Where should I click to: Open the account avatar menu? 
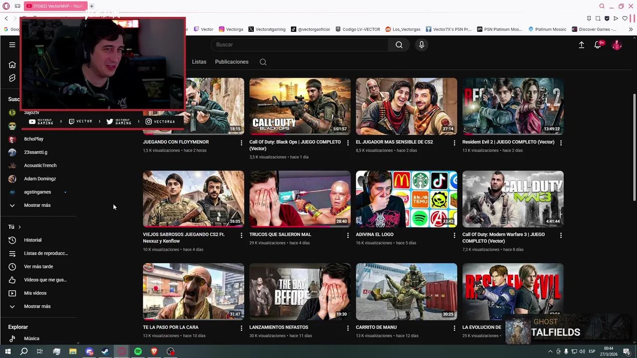point(617,45)
